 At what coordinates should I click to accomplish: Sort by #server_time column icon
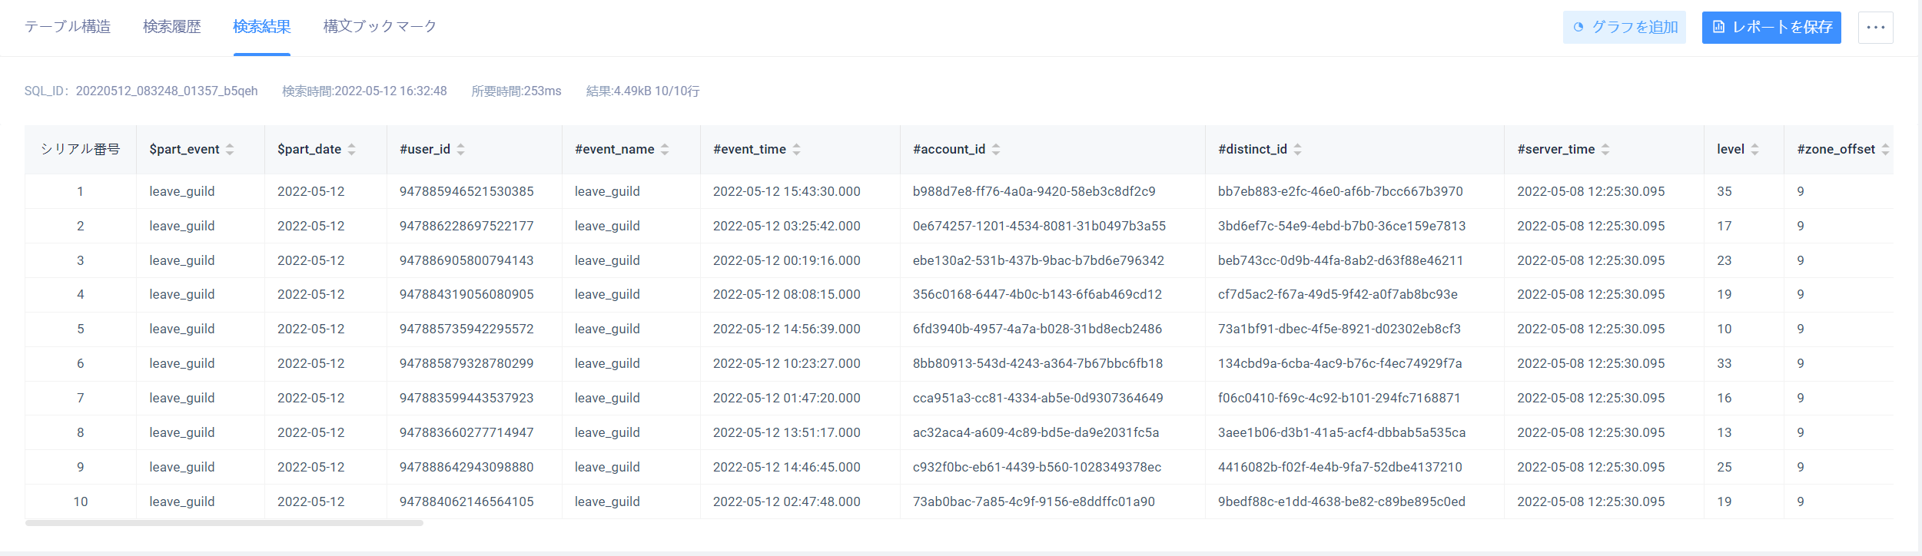1605,150
